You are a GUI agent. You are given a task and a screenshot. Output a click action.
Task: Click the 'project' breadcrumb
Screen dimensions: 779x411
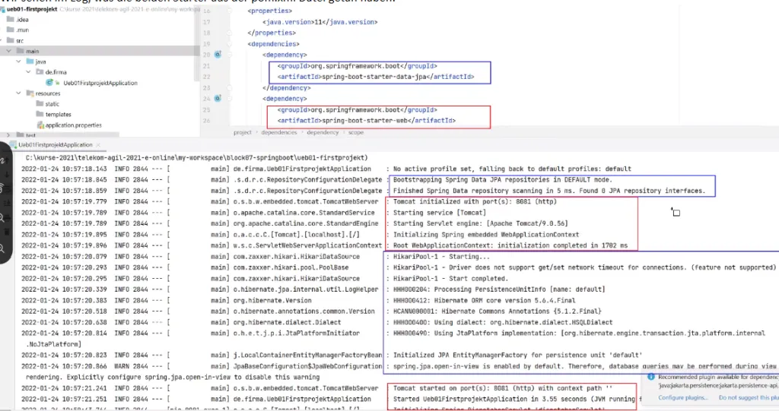click(x=243, y=132)
